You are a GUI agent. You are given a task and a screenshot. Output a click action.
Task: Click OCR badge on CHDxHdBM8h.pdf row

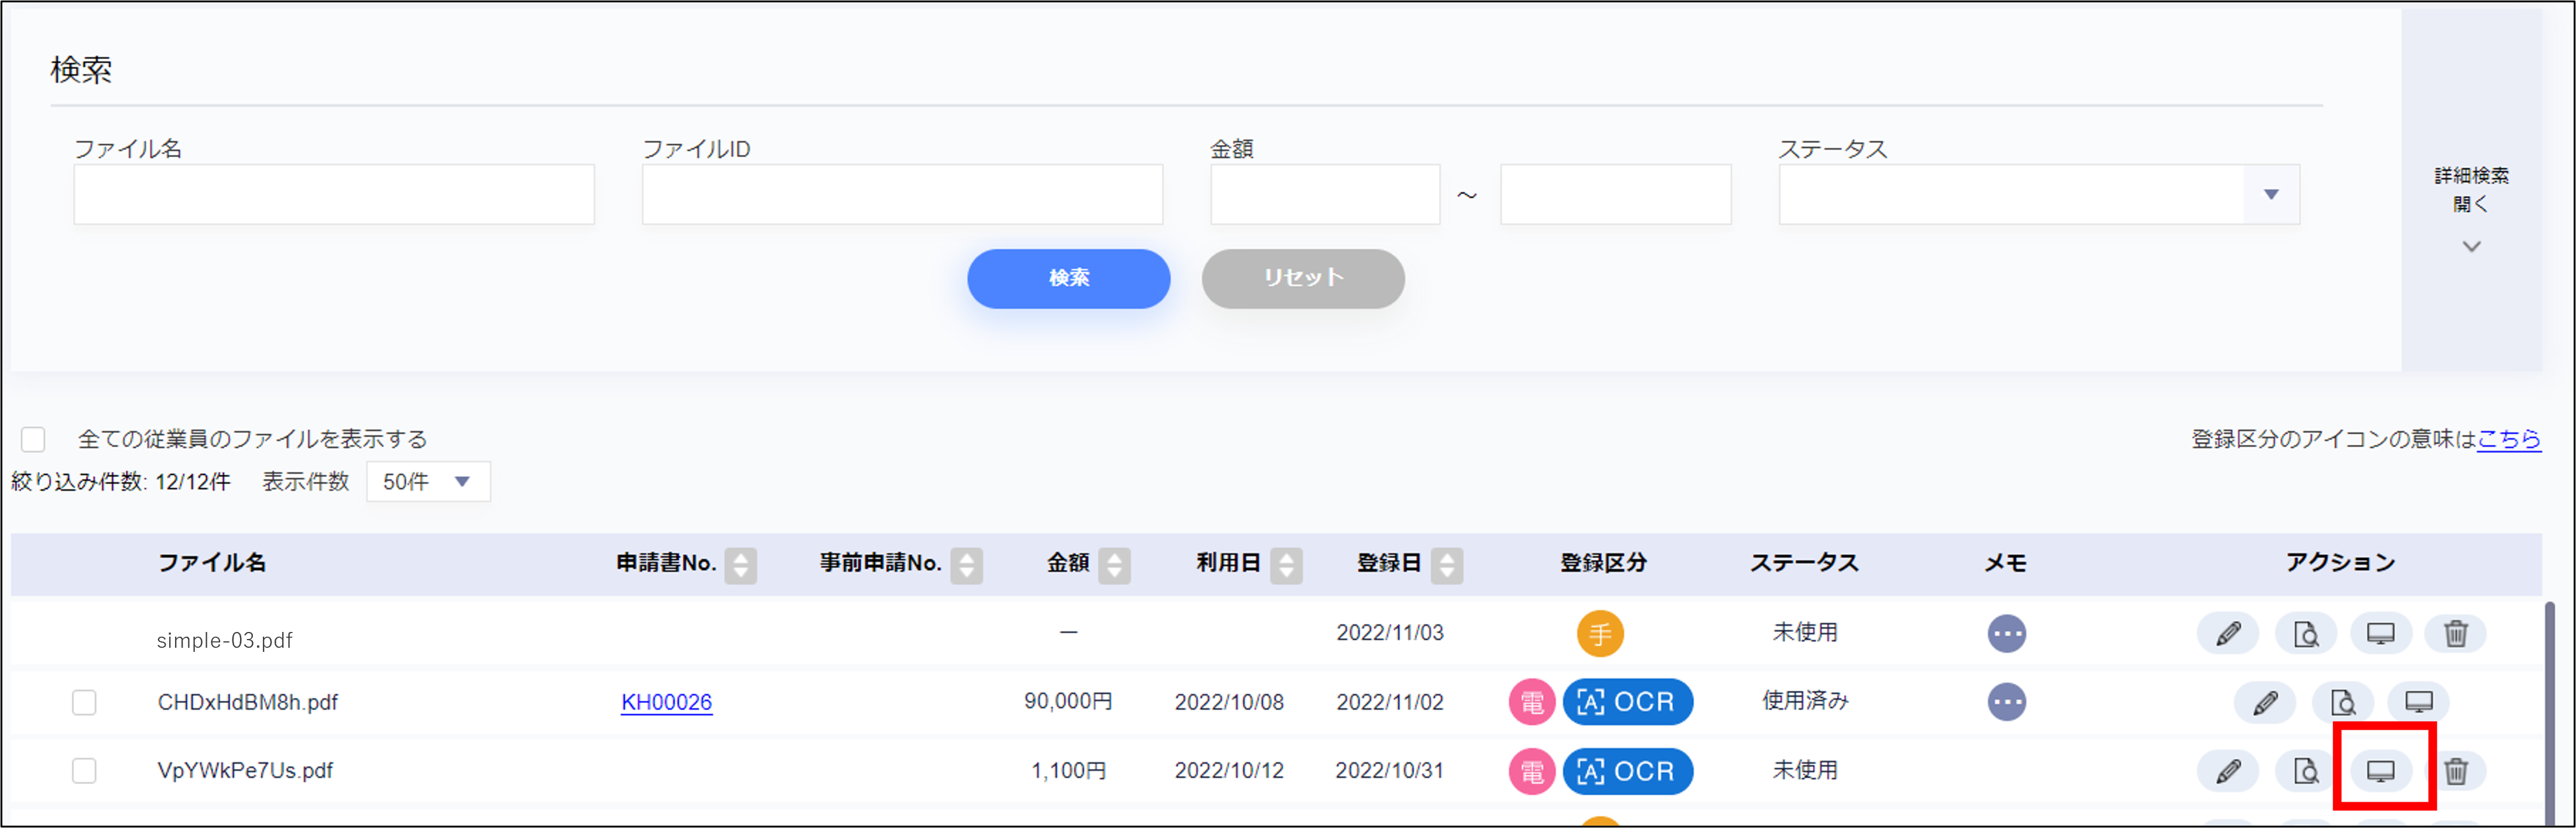pos(1627,702)
